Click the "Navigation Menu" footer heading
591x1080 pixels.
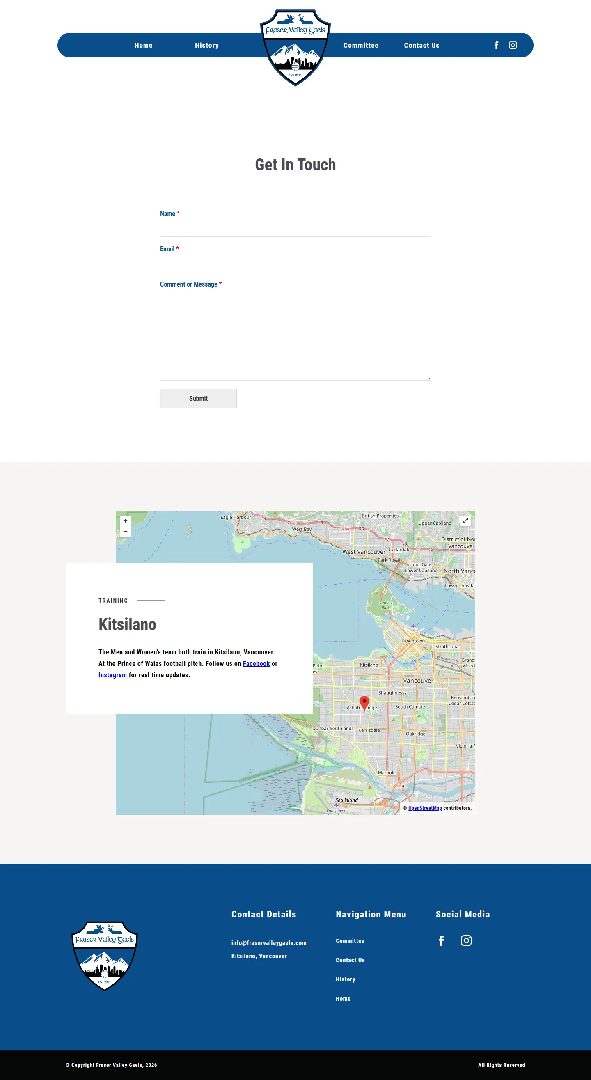[x=371, y=915]
